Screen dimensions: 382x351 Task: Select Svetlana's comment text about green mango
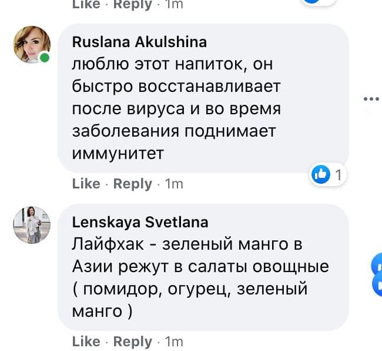200,277
